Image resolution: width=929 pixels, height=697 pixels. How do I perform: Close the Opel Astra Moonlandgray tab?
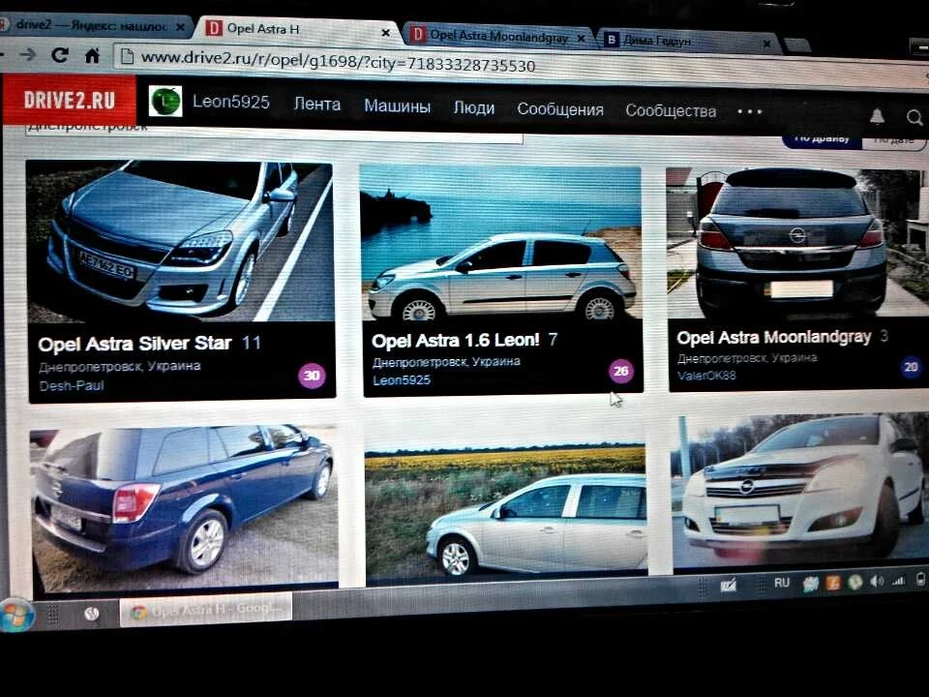click(x=582, y=39)
